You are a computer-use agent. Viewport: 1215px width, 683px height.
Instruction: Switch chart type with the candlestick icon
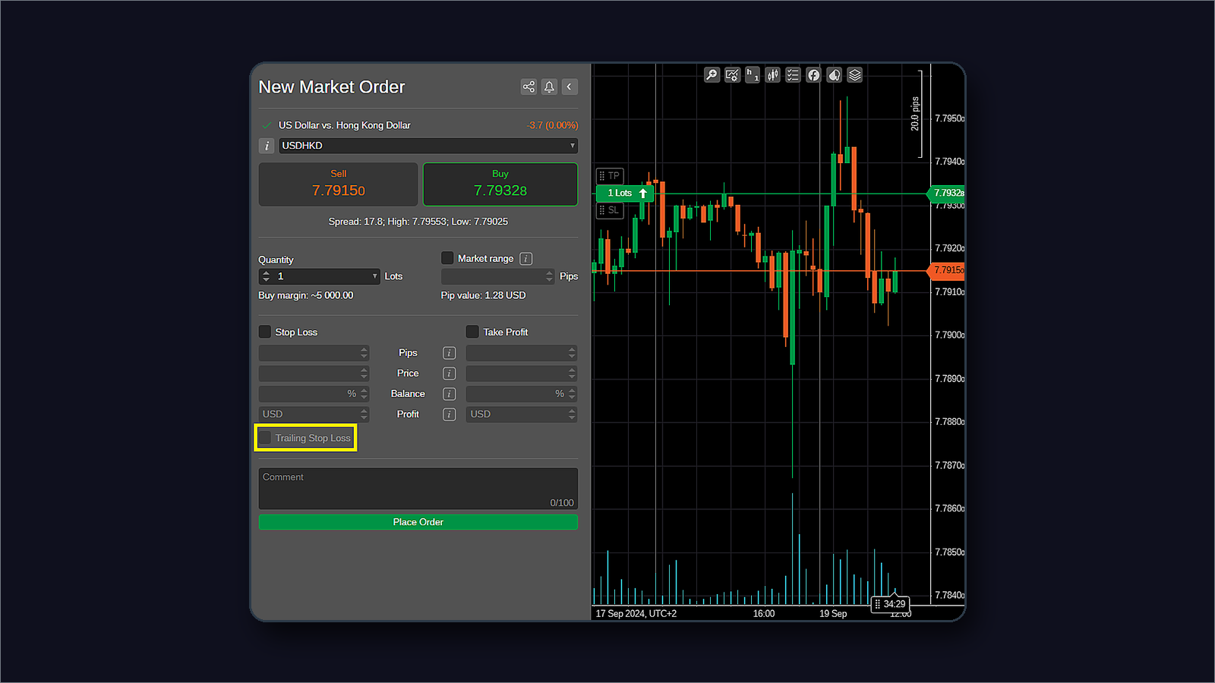(x=772, y=74)
